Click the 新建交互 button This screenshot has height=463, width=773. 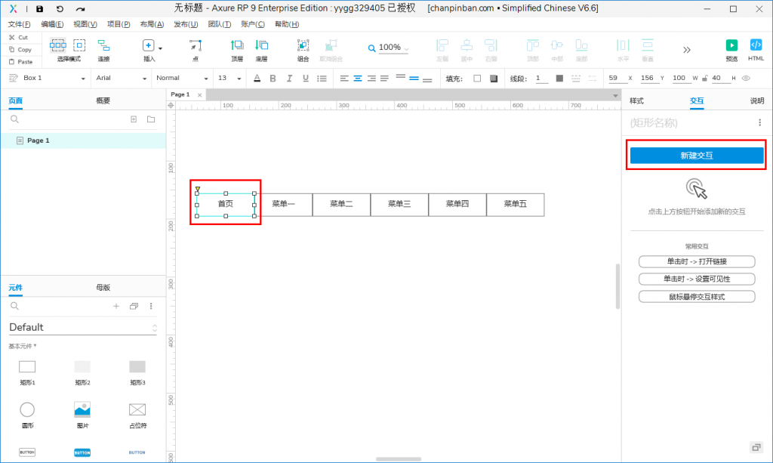pyautogui.click(x=696, y=156)
